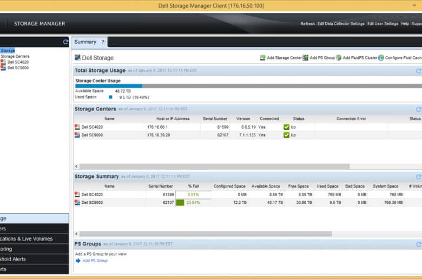Sort Storage Summary by Configured Space
Viewport: 422px width, 279px height.
tap(229, 186)
